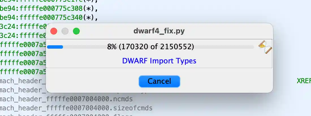Click the gray minimize window button
The width and height of the screenshot is (311, 116).
(x=65, y=31)
